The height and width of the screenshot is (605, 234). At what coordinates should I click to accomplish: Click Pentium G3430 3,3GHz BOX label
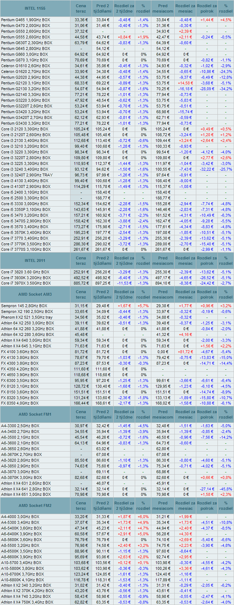tap(26, 123)
